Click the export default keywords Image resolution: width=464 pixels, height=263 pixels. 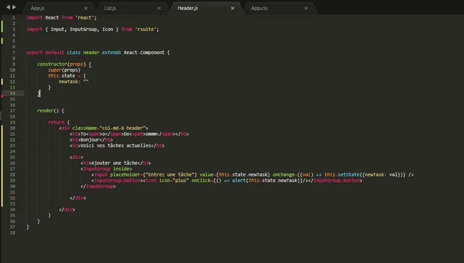pos(45,53)
